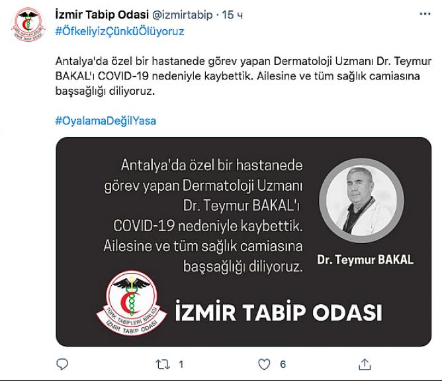
Task: Click the tweet body text about Dr. Teymur
Action: click(x=243, y=76)
